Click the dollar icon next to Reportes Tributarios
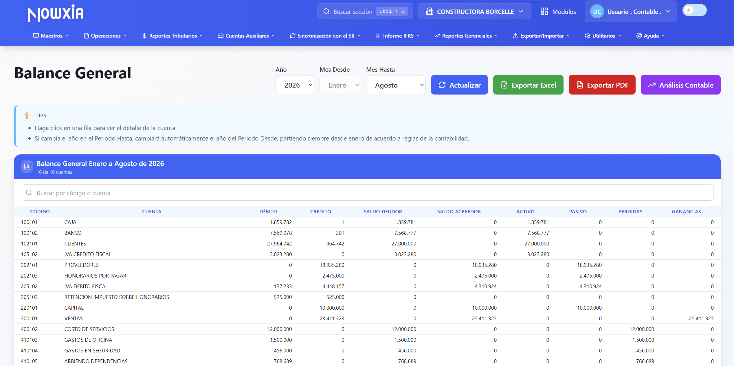Image resolution: width=734 pixels, height=366 pixels. coord(144,36)
